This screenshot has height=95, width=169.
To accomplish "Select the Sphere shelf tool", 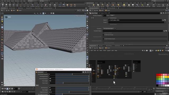I will pyautogui.click(x=6, y=5).
